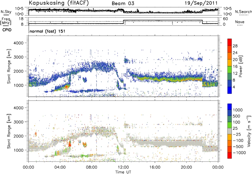Viewport: 252px width, 174px height.
Task: Click the gray segment of the velocity colorbar
Action: [x=230, y=131]
